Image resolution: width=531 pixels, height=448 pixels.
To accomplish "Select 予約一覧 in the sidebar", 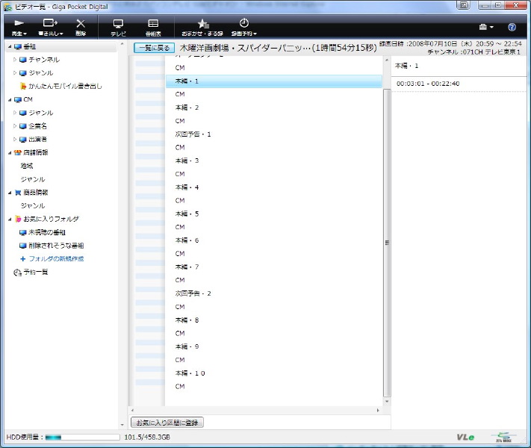I will click(x=34, y=273).
